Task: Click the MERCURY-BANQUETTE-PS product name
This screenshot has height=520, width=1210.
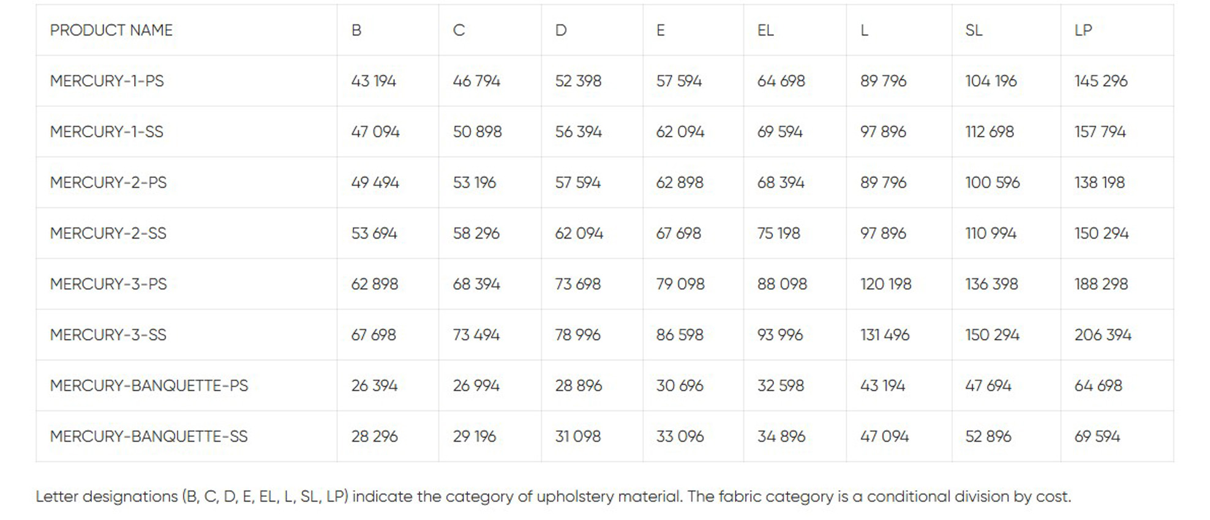Action: click(x=149, y=385)
